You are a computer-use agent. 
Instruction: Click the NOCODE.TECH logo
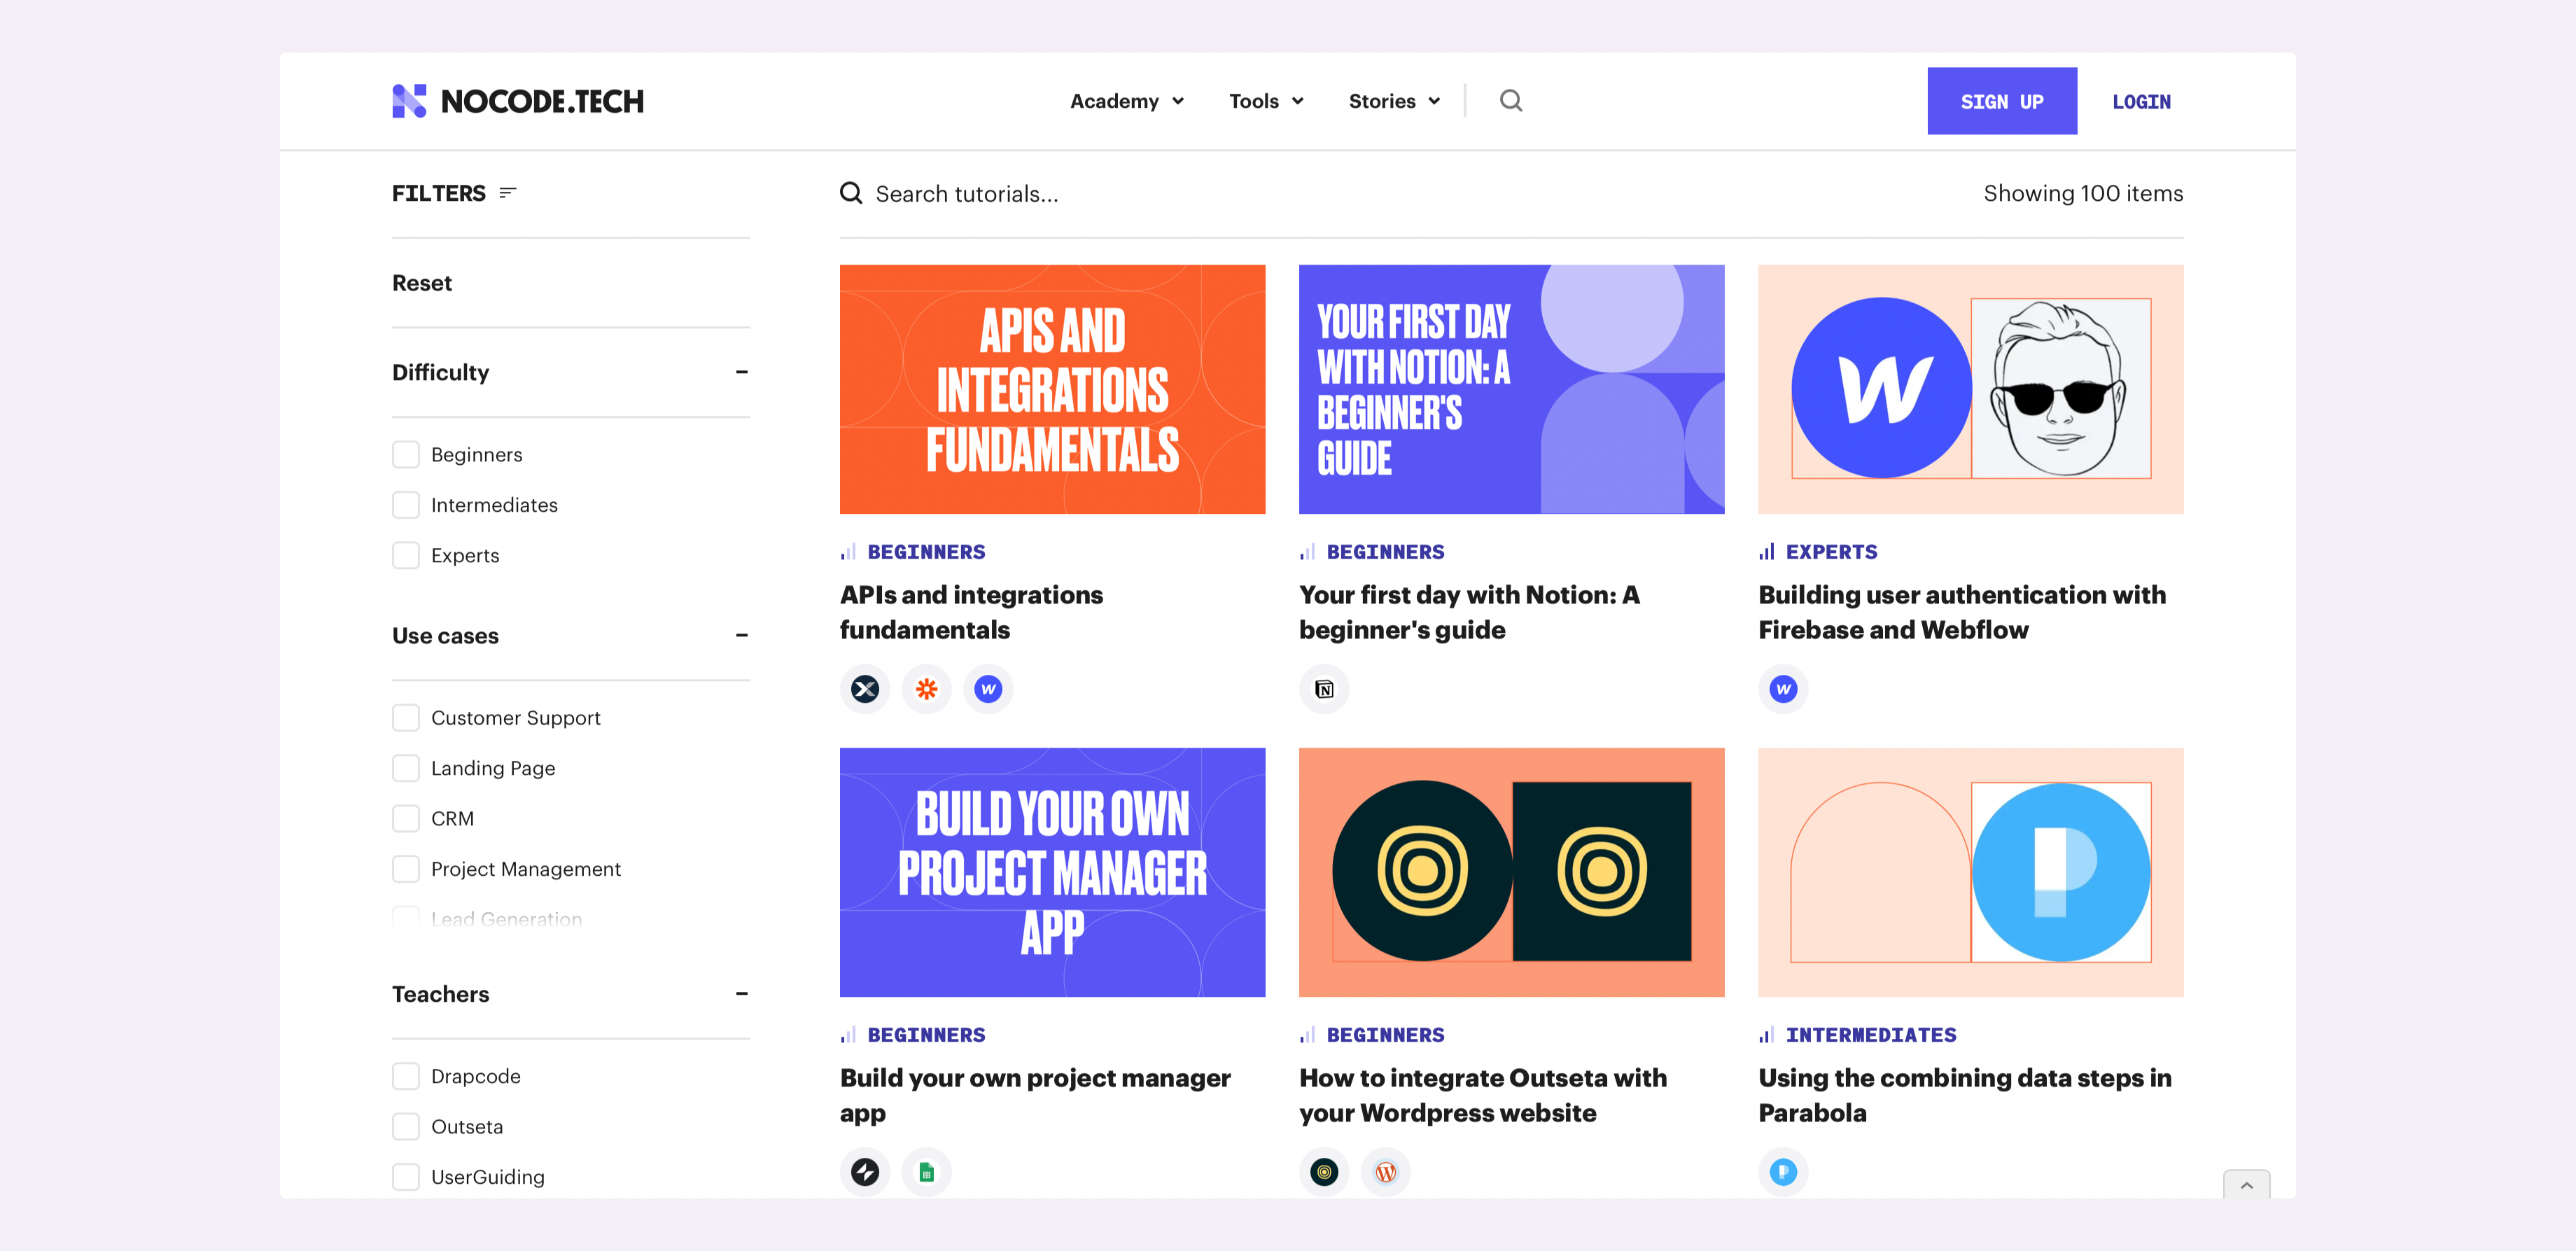518,101
